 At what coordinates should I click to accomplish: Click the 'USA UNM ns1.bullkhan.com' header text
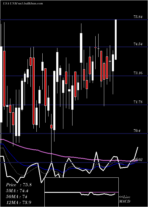23,4
